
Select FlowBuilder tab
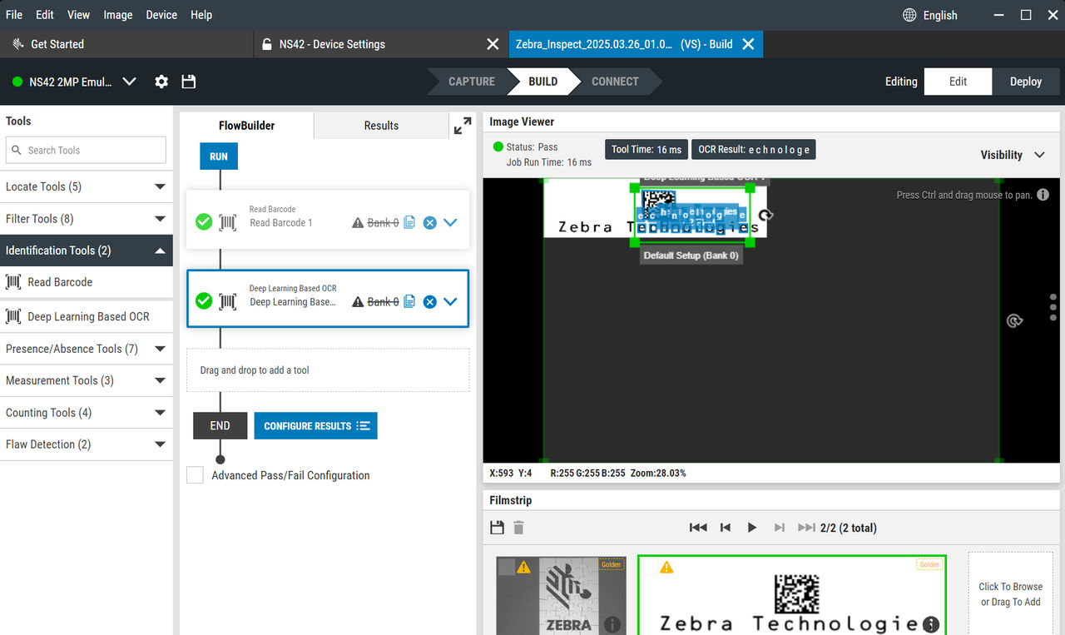coord(247,126)
